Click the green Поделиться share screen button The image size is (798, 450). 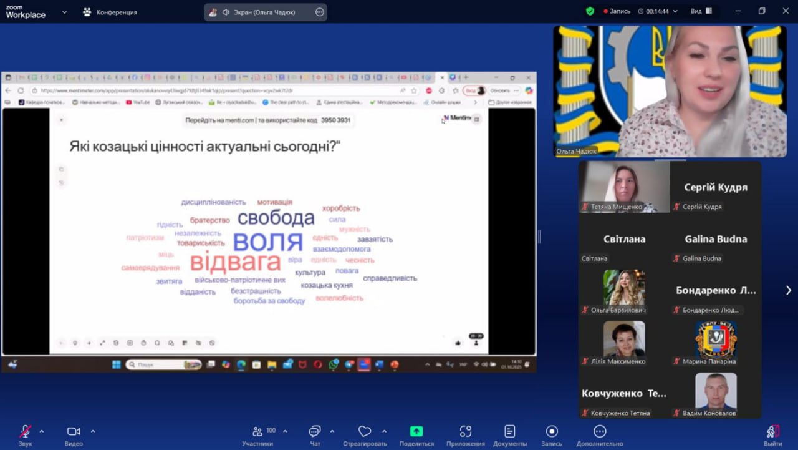point(416,432)
